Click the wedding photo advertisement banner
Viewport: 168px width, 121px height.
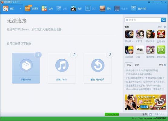coord(145,102)
